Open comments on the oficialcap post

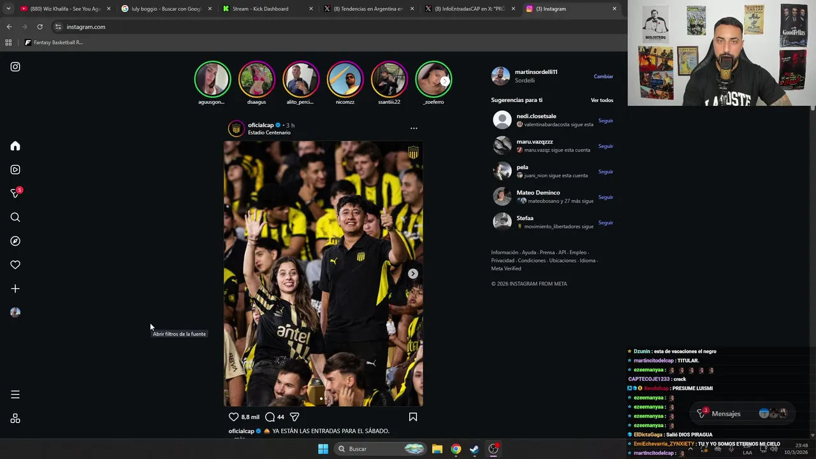[270, 417]
